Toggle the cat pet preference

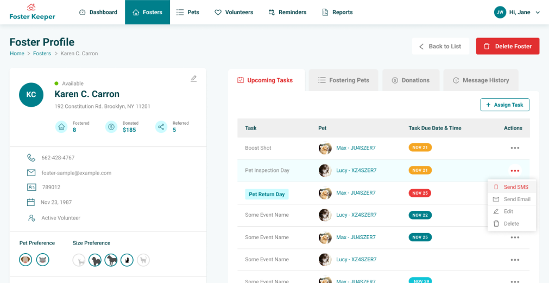[43, 260]
